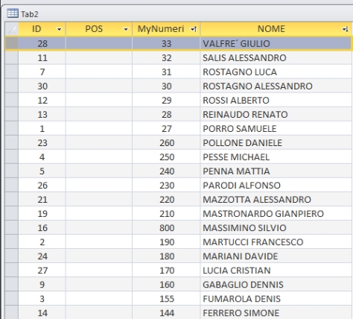Click the Tab2 table icon
Screen dimensions: 353x319
[13, 13]
